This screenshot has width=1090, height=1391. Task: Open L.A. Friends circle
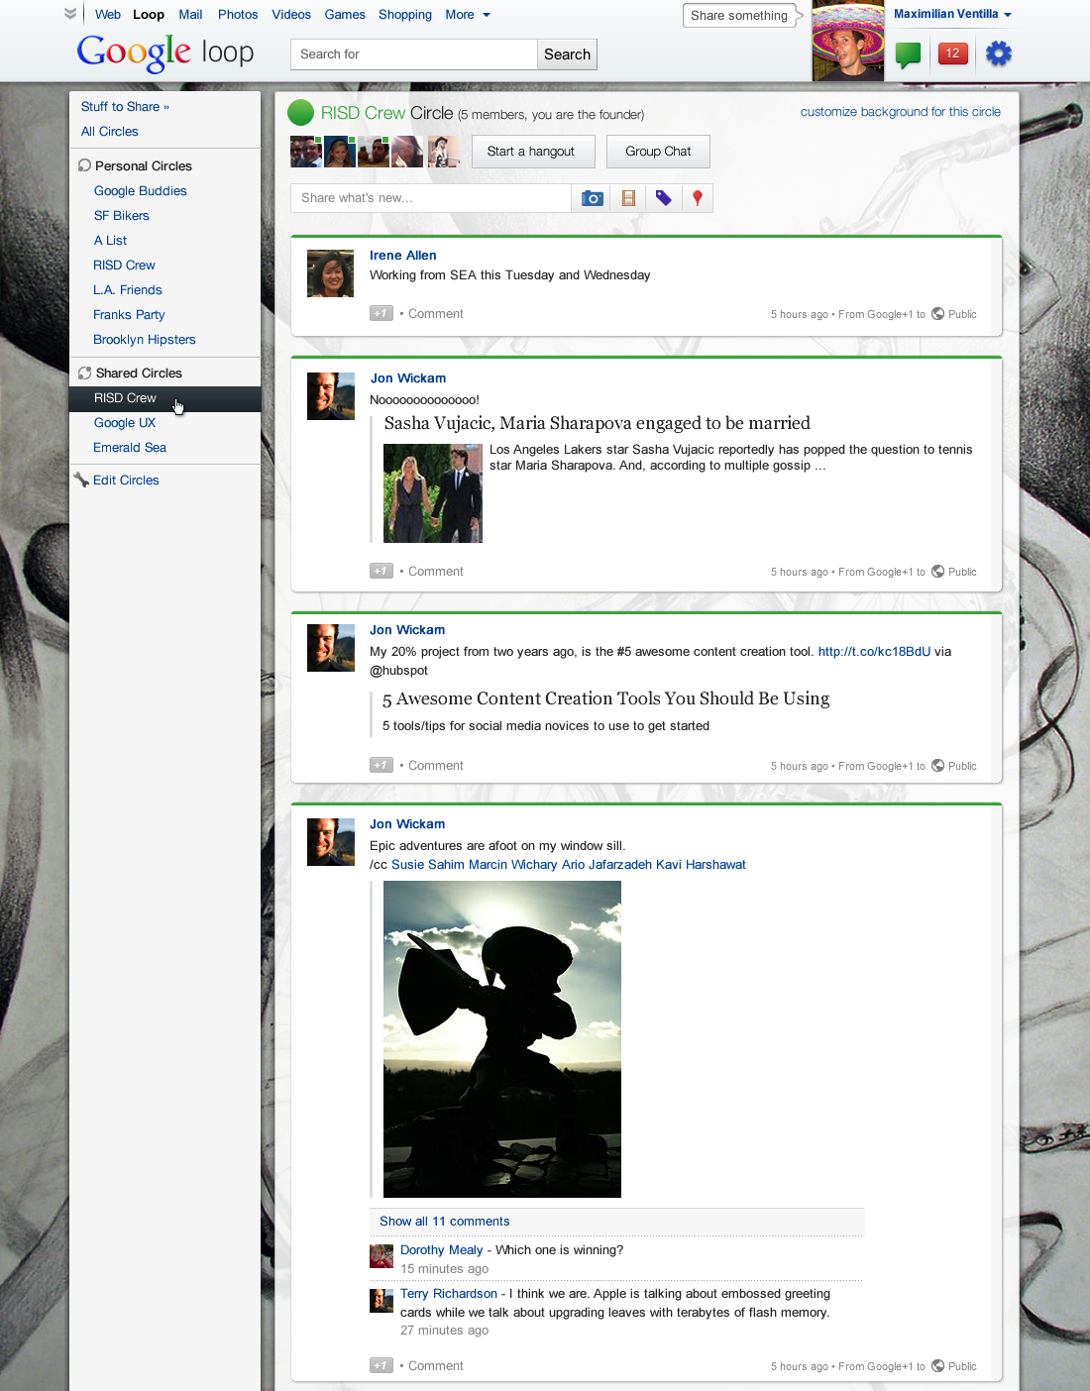[128, 290]
